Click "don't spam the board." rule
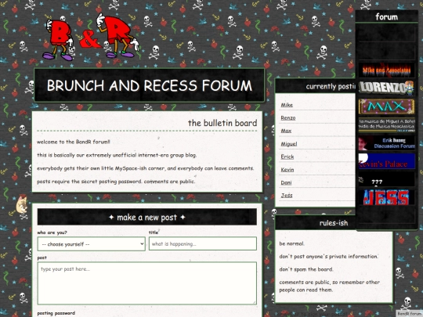Image resolution: width=423 pixels, height=317 pixels. (x=306, y=269)
